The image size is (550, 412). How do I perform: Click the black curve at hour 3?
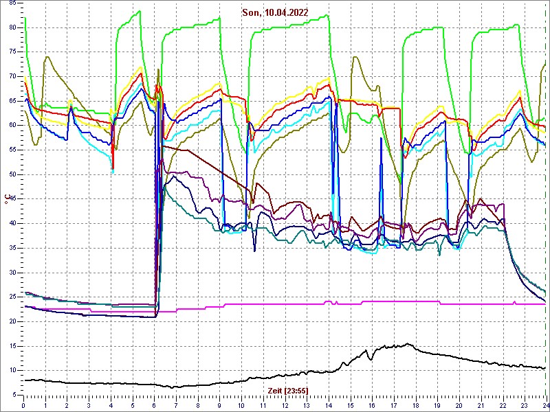(89, 383)
